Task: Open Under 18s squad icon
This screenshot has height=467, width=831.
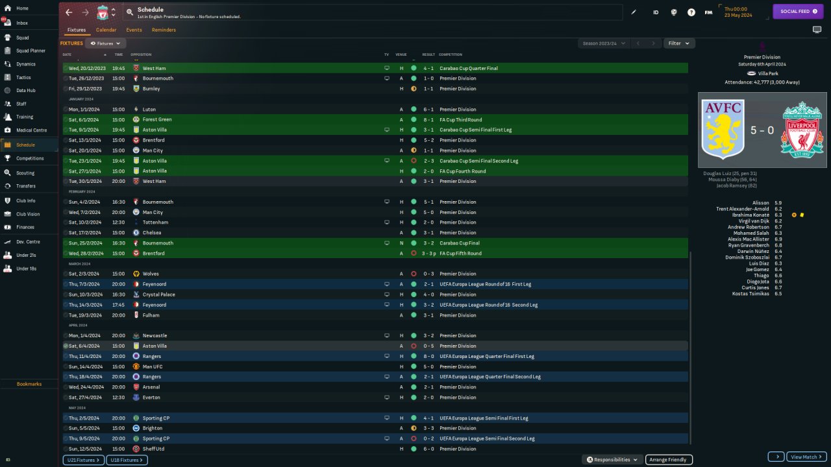Action: (x=7, y=269)
